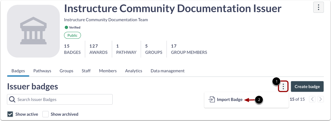Click the 127 AWARDS stat

[98, 49]
